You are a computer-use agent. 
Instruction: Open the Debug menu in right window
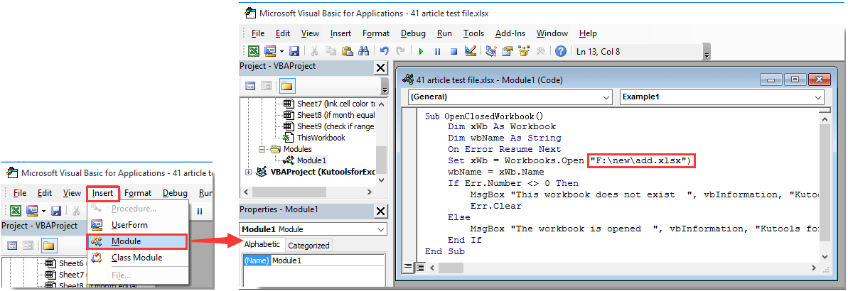point(413,33)
